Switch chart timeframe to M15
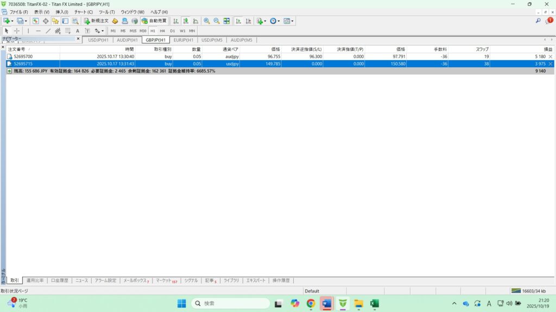Image resolution: width=556 pixels, height=312 pixels. coord(132,31)
